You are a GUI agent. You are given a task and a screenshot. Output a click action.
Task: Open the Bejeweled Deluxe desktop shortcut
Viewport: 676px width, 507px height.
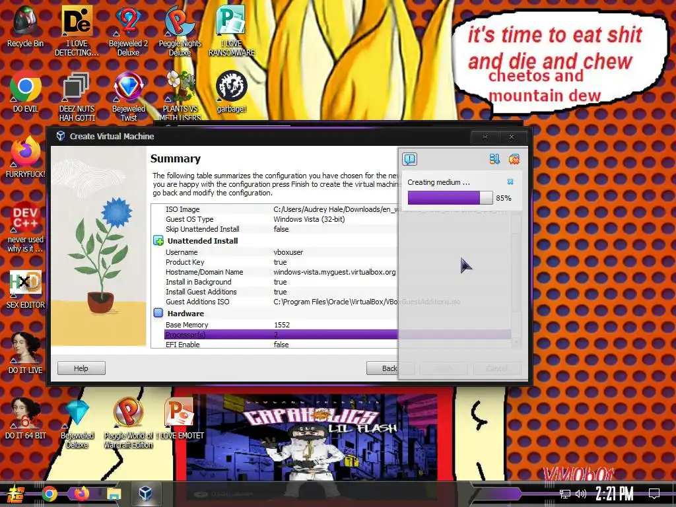77,422
